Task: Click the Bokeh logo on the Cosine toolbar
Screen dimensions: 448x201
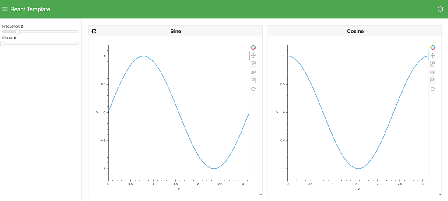Action: coord(433,47)
